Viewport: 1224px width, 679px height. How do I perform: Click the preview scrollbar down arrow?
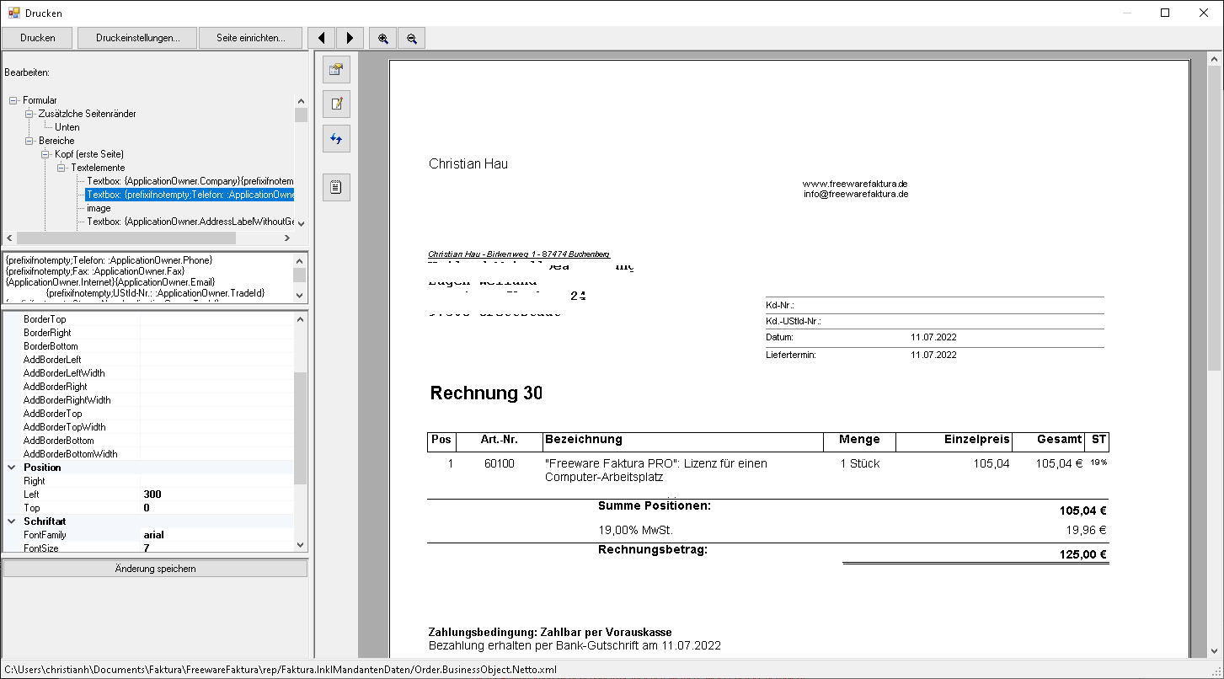1214,650
